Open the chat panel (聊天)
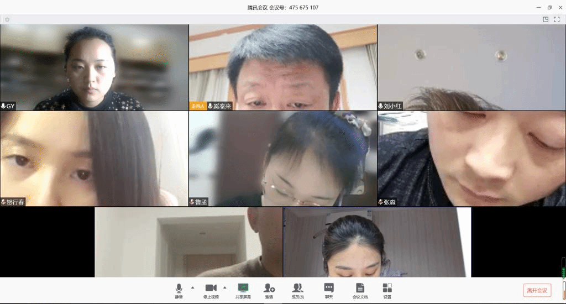Screen dimensions: 566x304 click(x=329, y=290)
